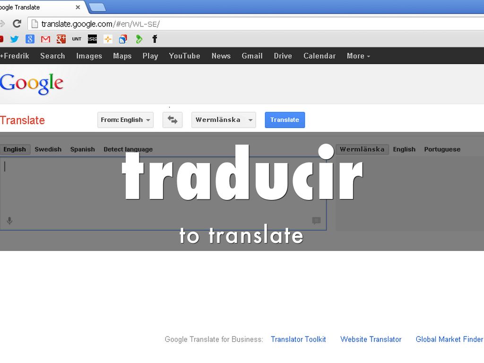Choose Portuguese as target language
Image resolution: width=484 pixels, height=363 pixels.
coord(442,149)
